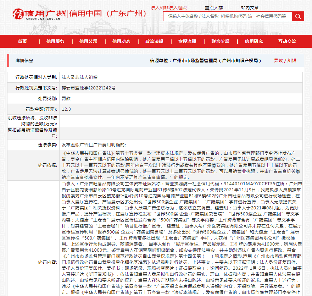Click the 处罚内容 label
The height and width of the screenshot is (296, 312).
(x=48, y=262)
